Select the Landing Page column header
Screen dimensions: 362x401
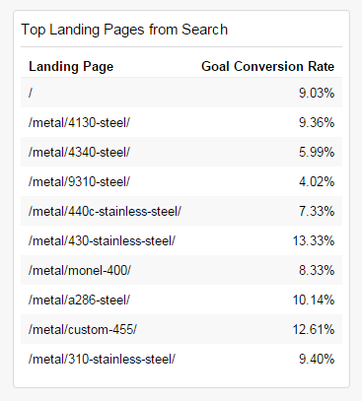[71, 67]
